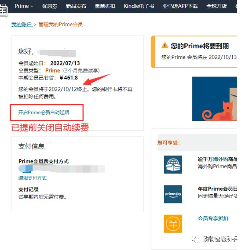Click the 支付信息 section title
This screenshot has height=250, width=245.
point(31,146)
